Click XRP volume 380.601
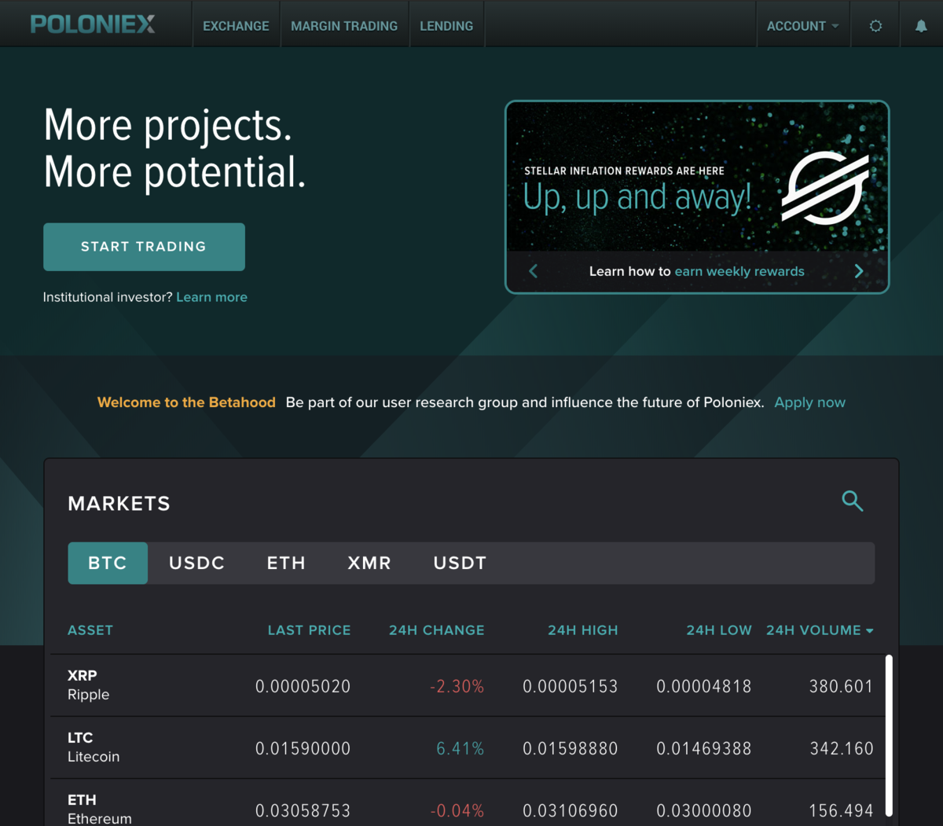Viewport: 943px width, 826px height. click(x=842, y=686)
